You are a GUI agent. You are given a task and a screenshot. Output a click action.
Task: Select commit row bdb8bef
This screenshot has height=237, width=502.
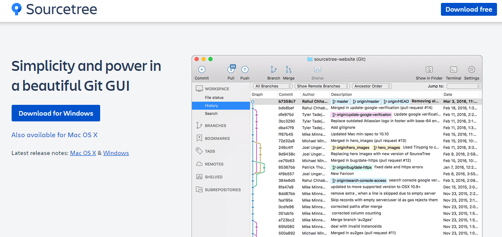(366, 108)
